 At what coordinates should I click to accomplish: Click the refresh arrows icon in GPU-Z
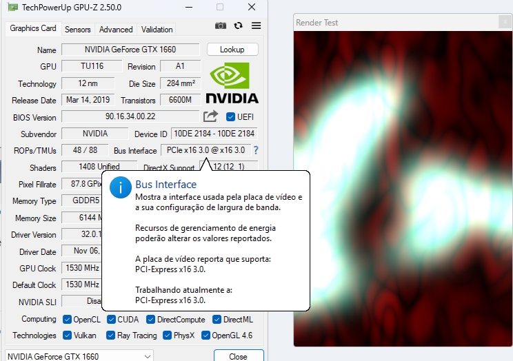pyautogui.click(x=238, y=25)
